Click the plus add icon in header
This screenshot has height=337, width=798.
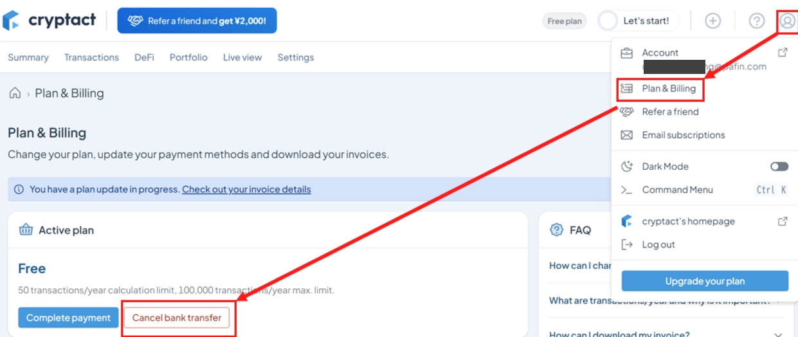click(712, 21)
